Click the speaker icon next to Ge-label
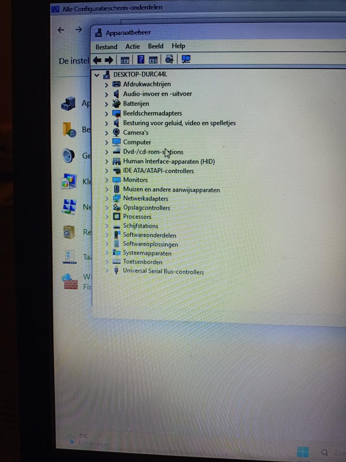This screenshot has width=346, height=462. point(68,156)
